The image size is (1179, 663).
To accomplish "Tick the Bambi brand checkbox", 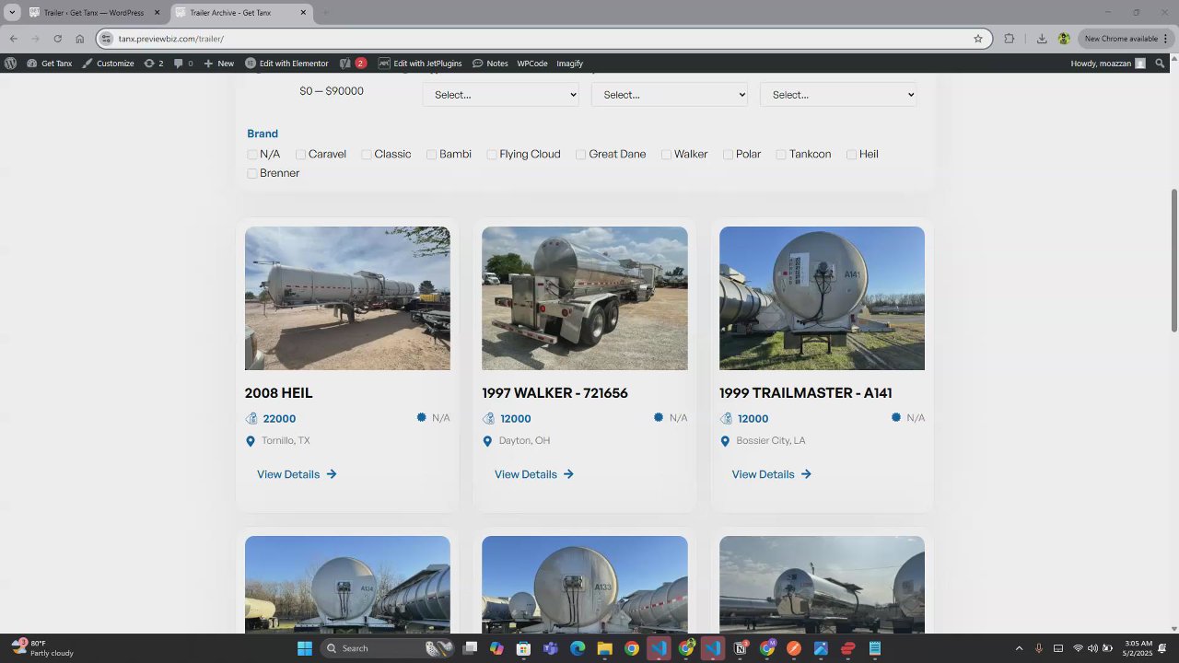I will click(431, 155).
